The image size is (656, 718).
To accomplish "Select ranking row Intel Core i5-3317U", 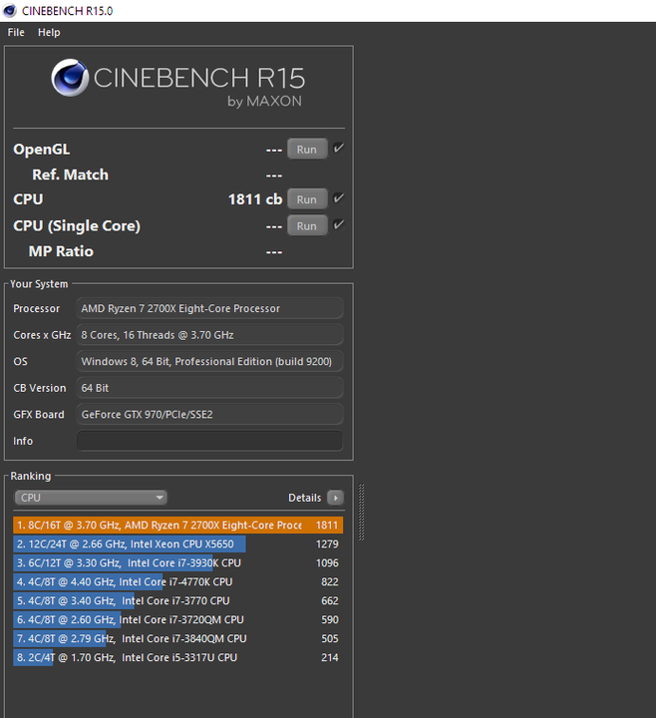I will (178, 657).
